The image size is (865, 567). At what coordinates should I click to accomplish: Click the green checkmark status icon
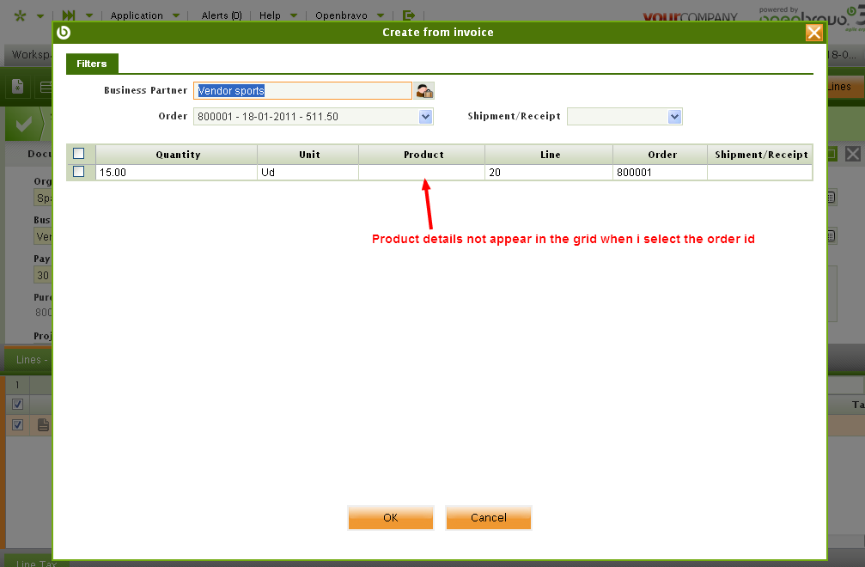(24, 124)
